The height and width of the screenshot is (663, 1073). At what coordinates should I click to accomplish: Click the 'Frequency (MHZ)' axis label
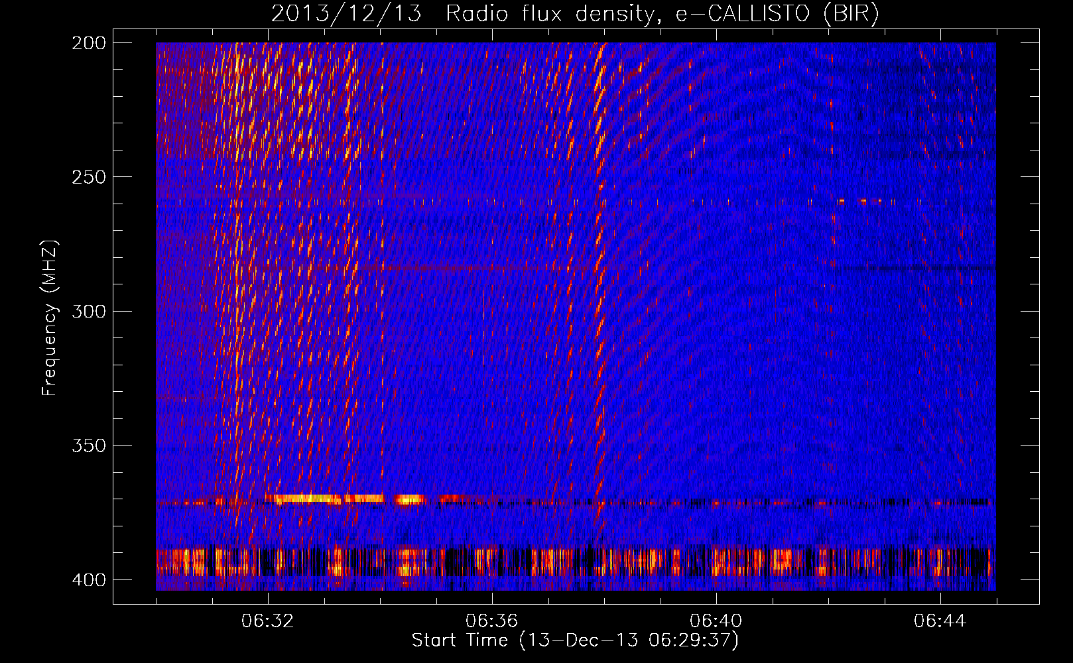[x=50, y=318]
